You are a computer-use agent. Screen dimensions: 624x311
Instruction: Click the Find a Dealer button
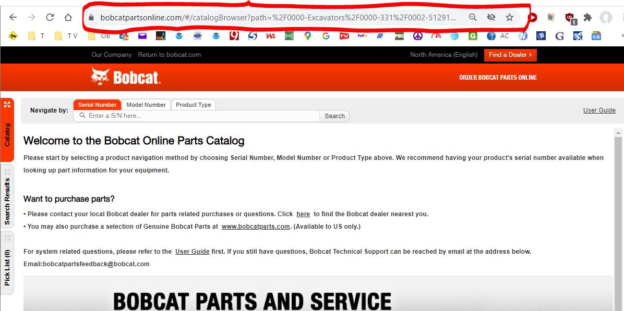[x=510, y=55]
